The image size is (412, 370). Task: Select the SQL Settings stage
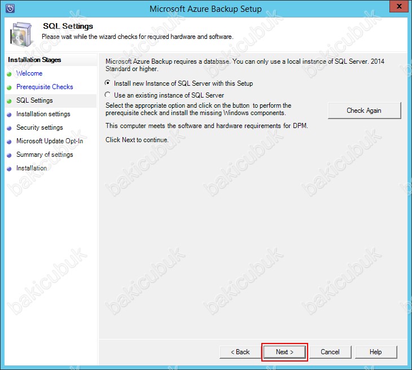pyautogui.click(x=34, y=100)
